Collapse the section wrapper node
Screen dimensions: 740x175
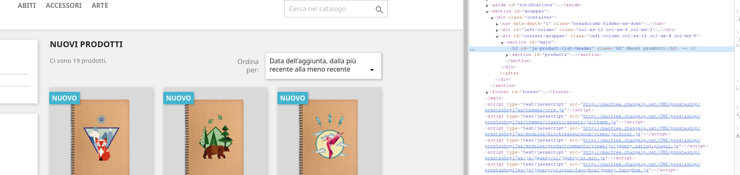click(x=487, y=12)
